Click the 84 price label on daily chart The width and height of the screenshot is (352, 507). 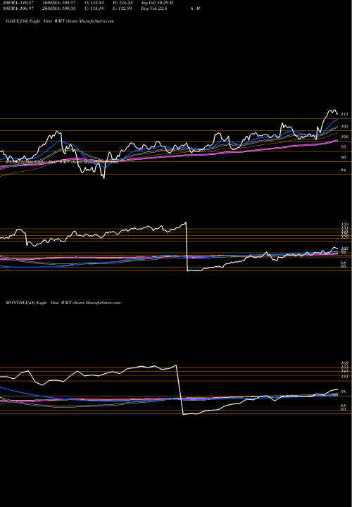[x=345, y=170]
